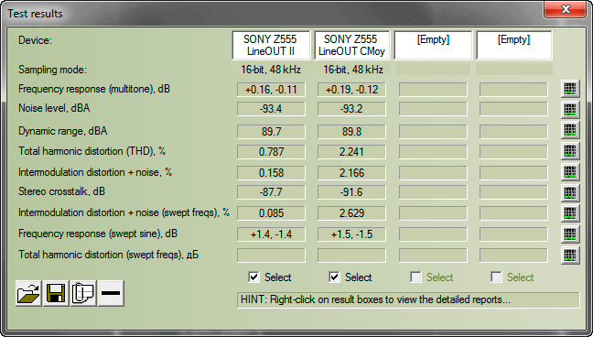593x337 pixels.
Task: Click the 89.8 dynamic range result
Action: [351, 132]
